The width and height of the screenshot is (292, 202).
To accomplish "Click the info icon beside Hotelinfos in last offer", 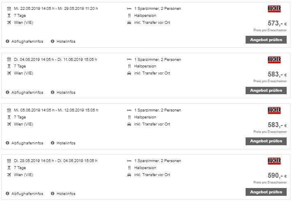I will click(53, 193).
